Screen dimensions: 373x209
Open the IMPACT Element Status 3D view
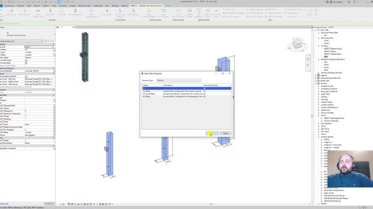pos(333,49)
